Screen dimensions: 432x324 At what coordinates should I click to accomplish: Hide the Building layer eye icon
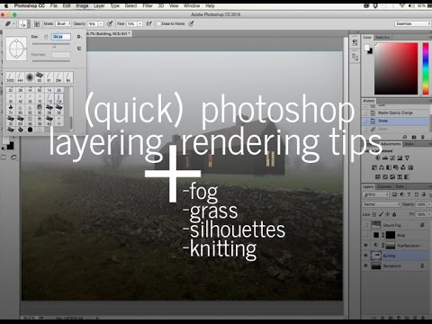[x=365, y=256]
